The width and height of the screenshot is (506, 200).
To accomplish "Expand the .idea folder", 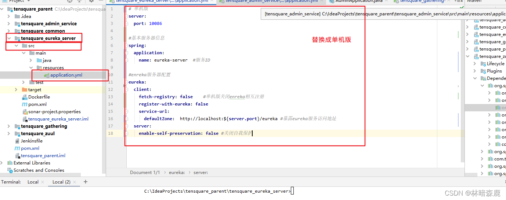I will (9, 16).
